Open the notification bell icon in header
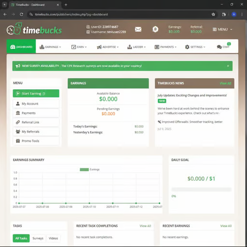 [155, 29]
